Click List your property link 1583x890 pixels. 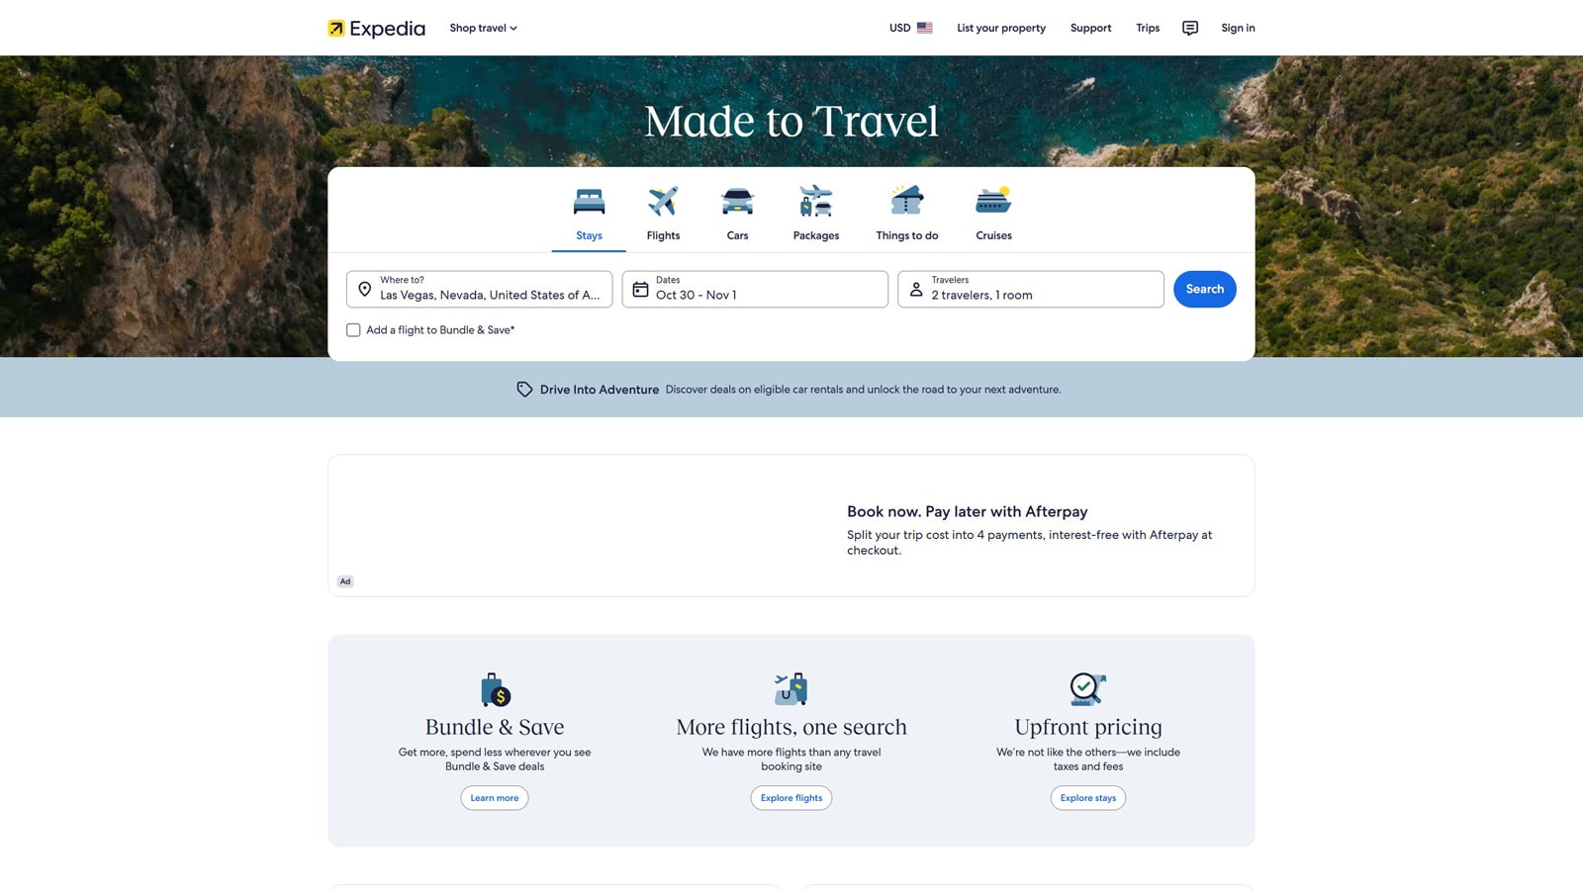(x=1000, y=28)
